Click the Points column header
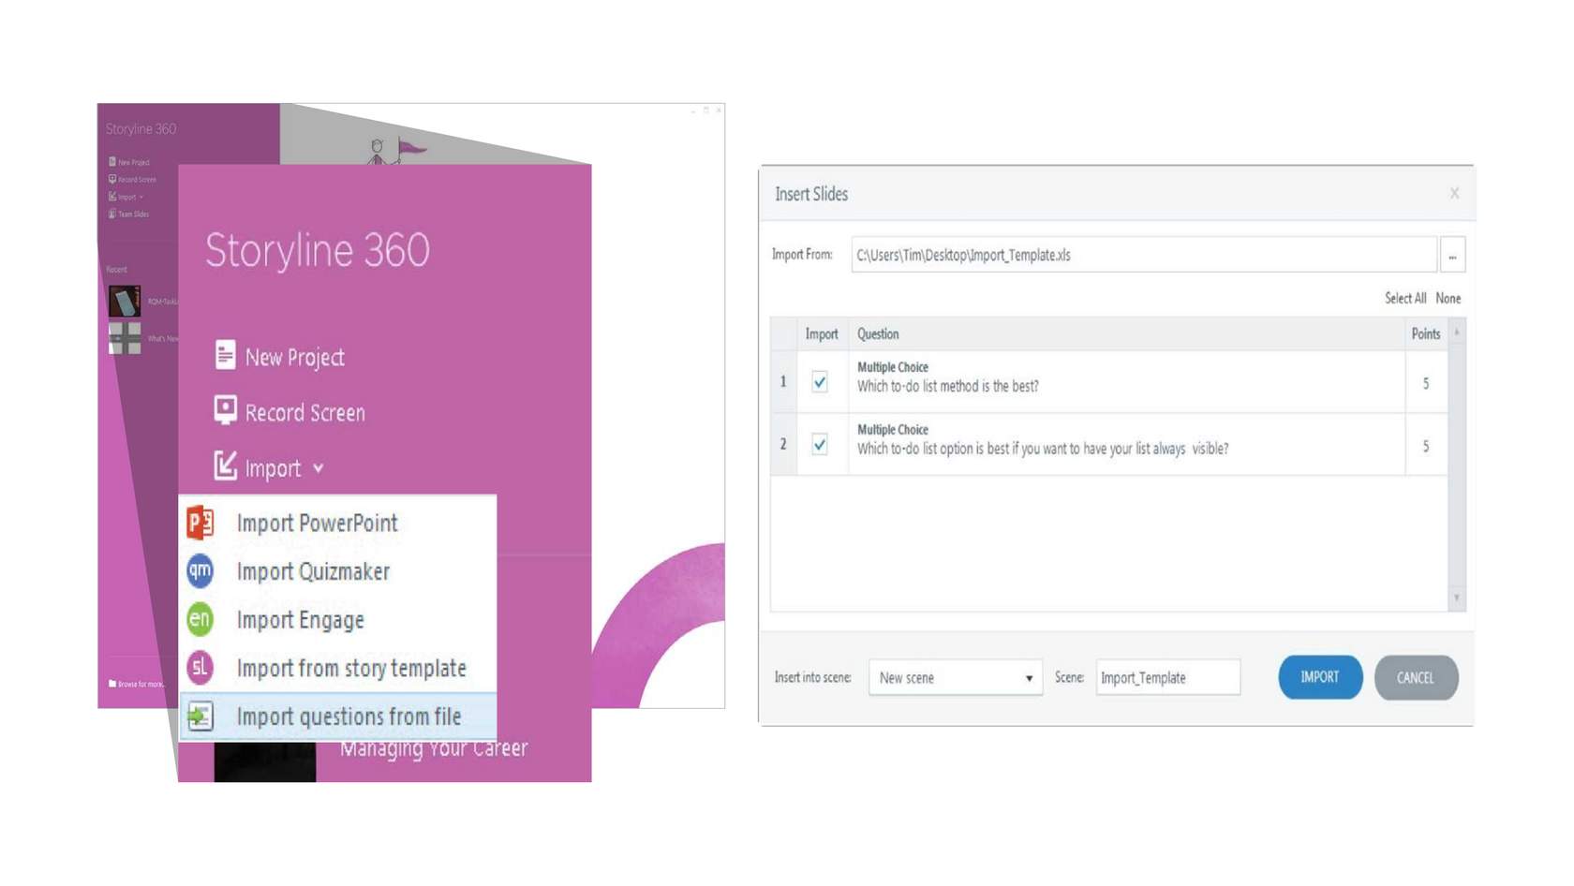 (x=1426, y=334)
